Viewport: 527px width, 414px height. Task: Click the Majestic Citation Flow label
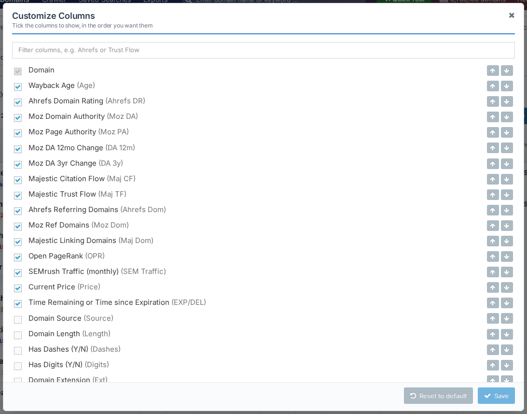click(82, 179)
